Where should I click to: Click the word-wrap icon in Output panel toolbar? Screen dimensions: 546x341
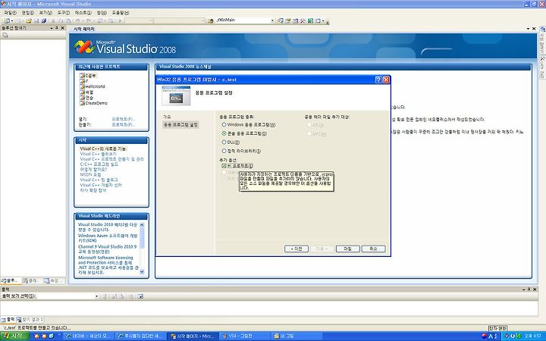pyautogui.click(x=140, y=296)
